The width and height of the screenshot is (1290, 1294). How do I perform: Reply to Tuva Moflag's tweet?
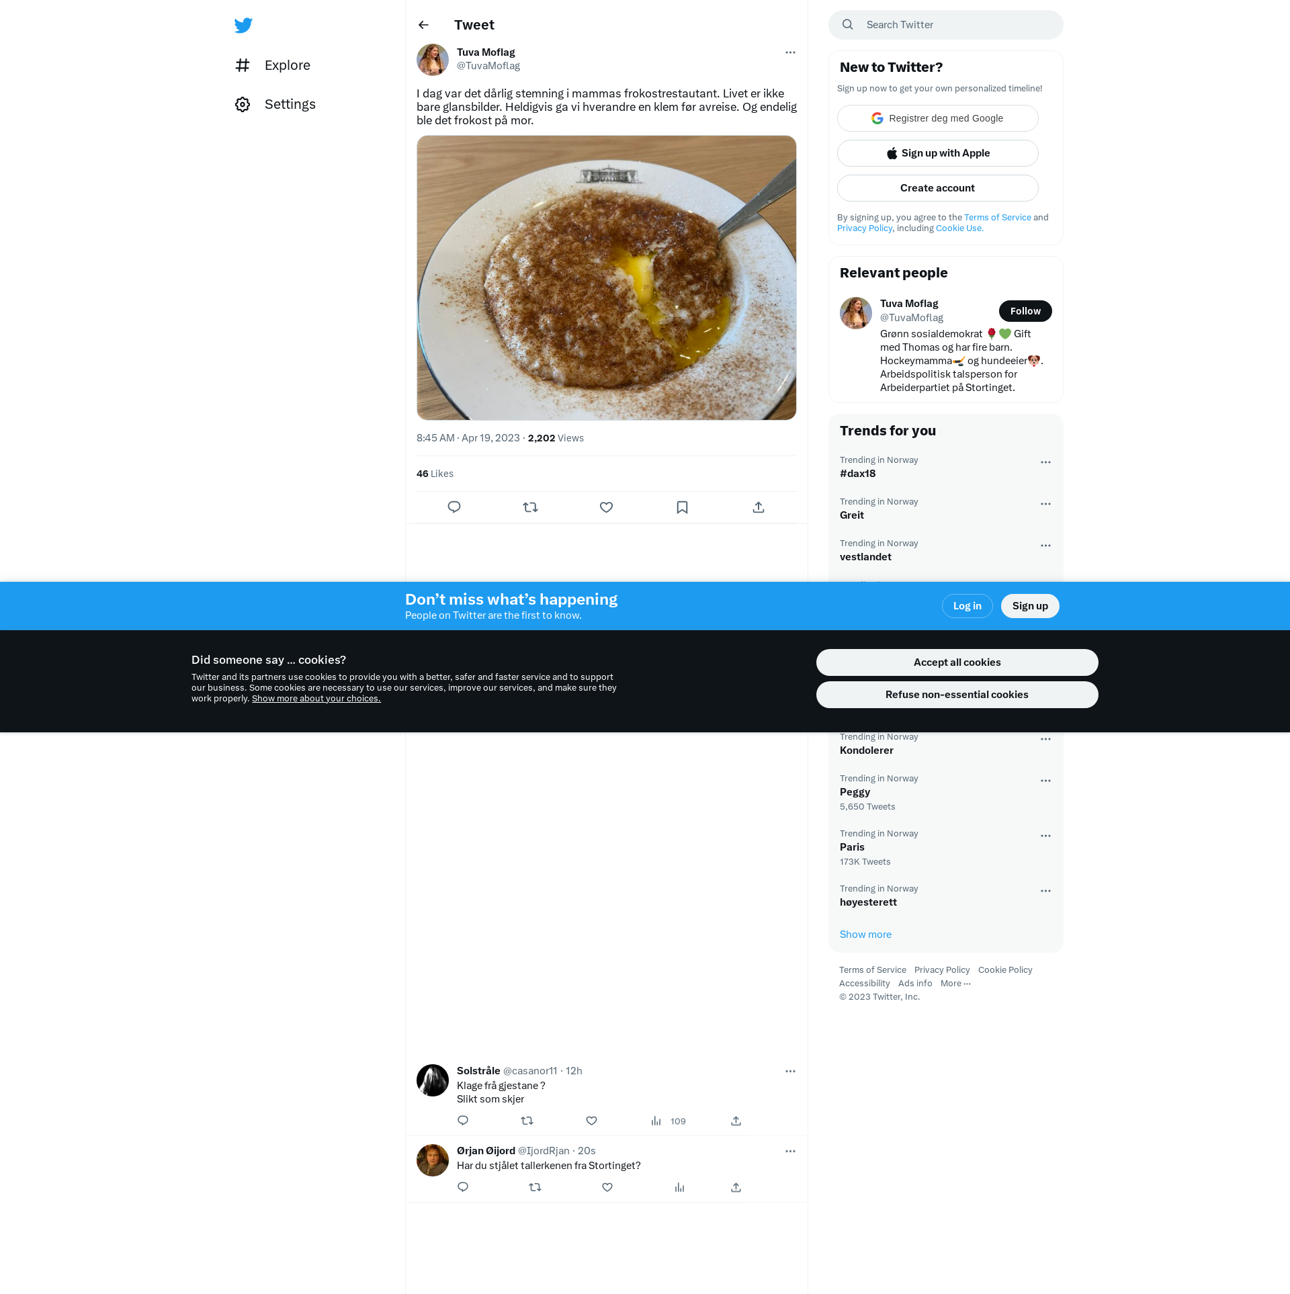454,507
